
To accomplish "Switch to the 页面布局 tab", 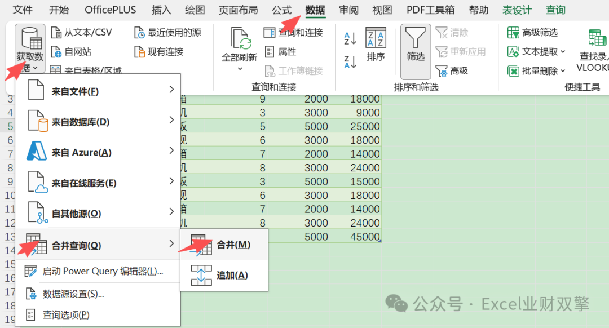I will coord(238,10).
